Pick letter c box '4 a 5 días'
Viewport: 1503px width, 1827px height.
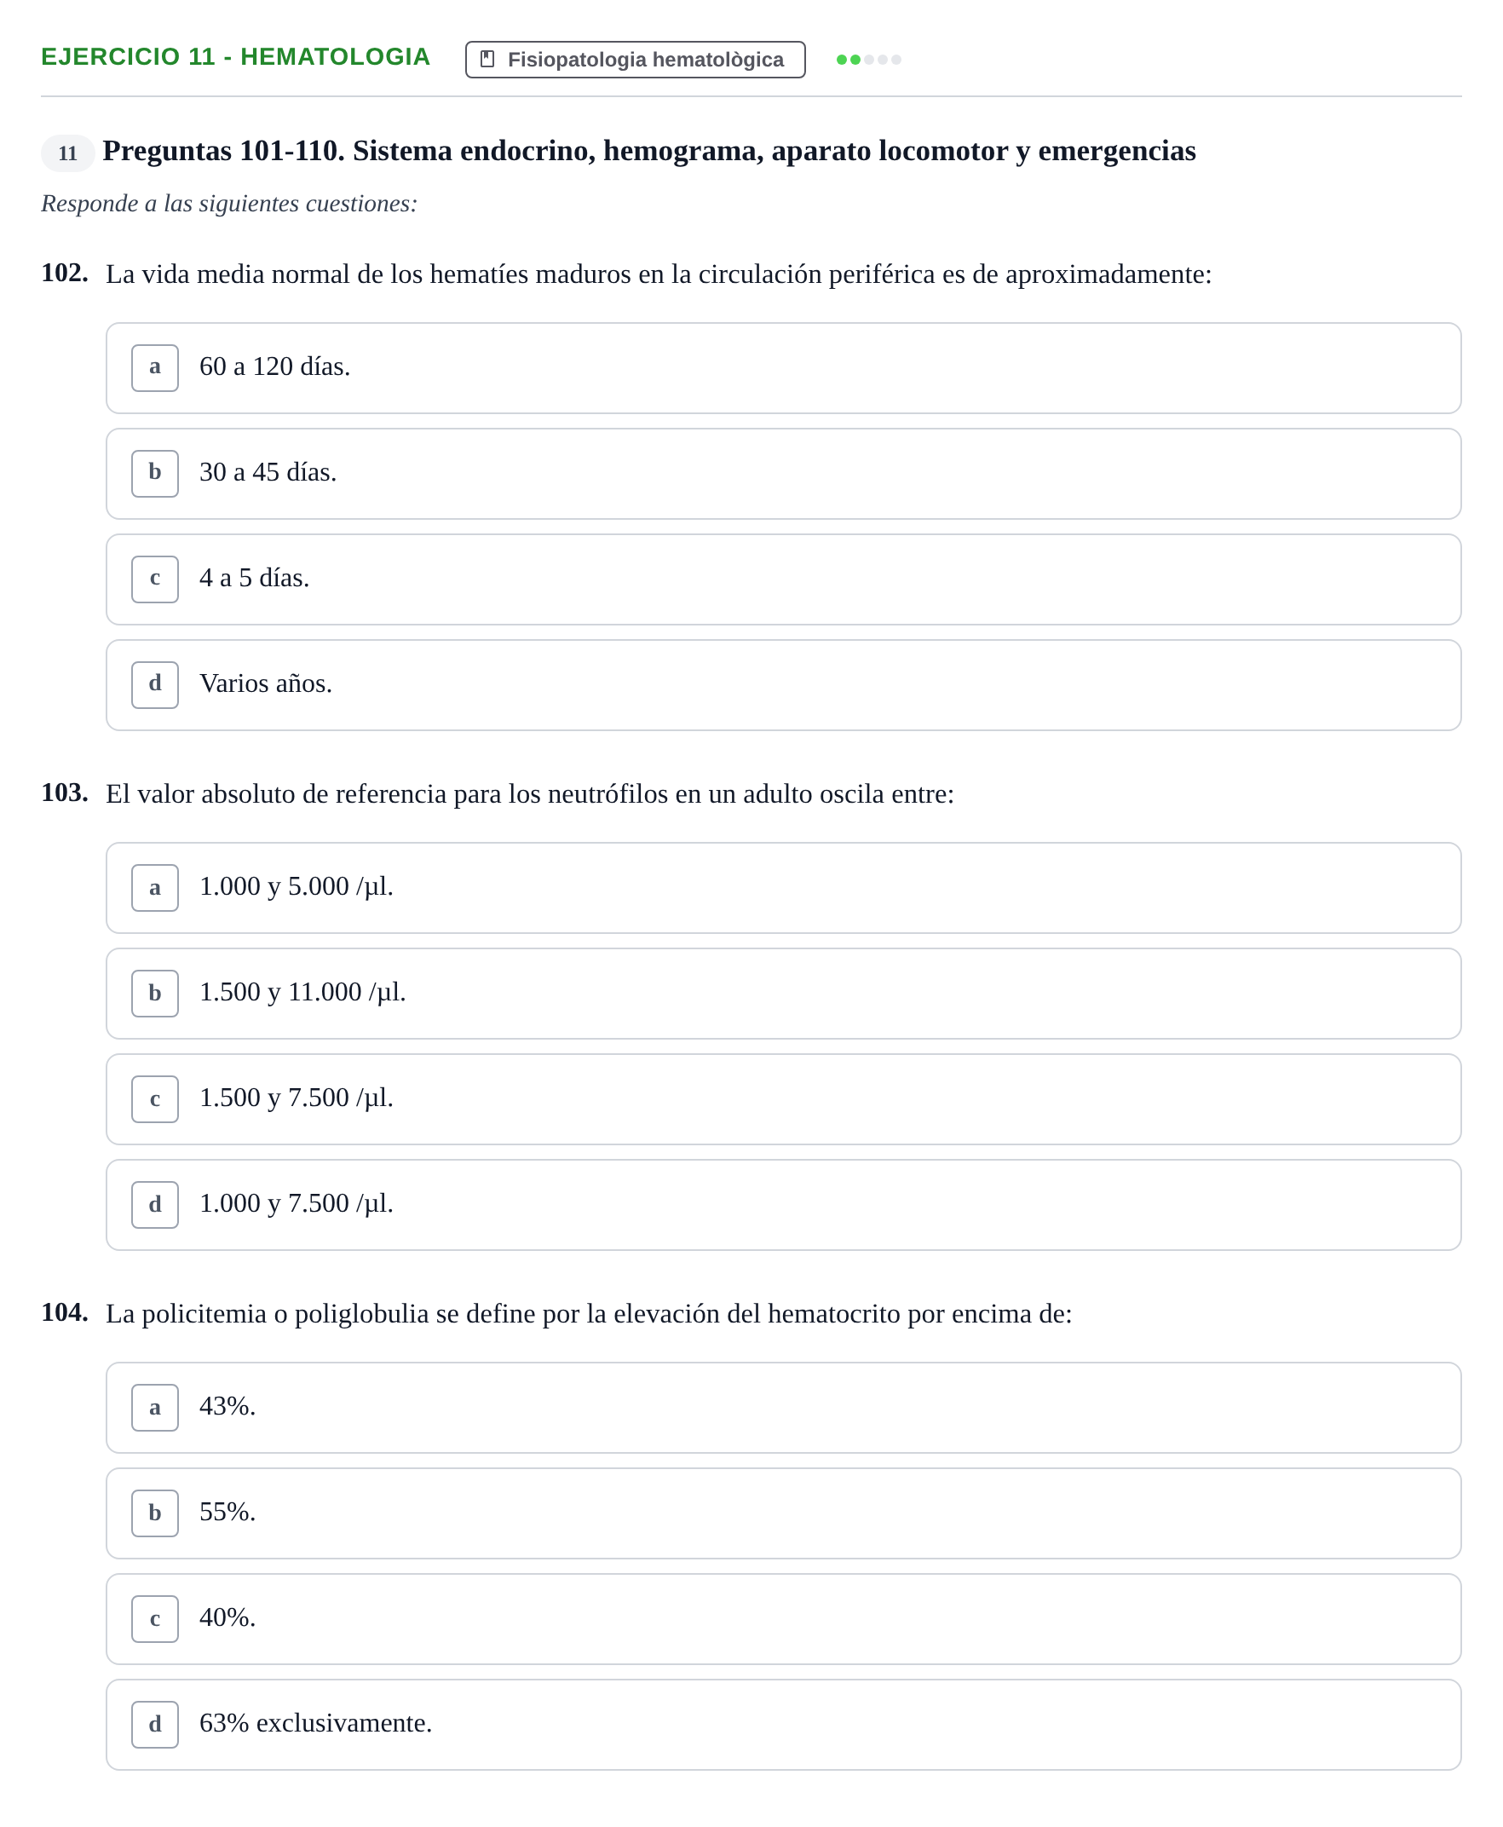(x=155, y=579)
